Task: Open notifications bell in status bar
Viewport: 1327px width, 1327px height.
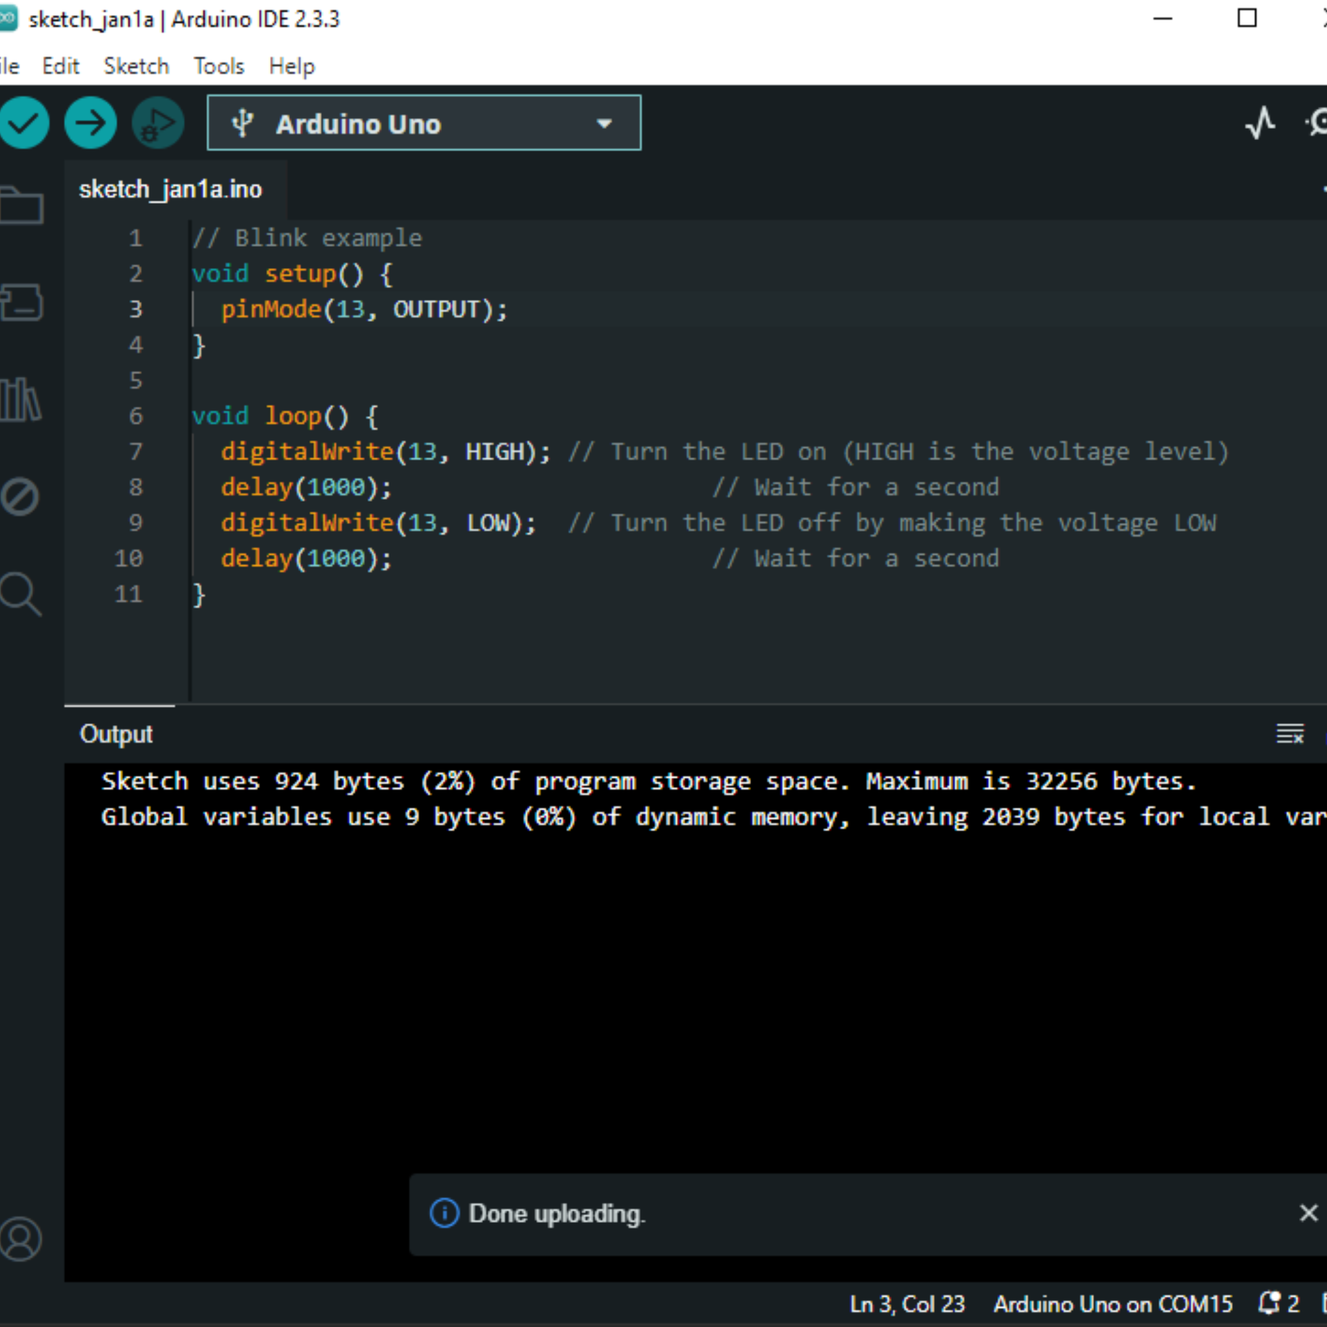Action: pos(1279,1303)
